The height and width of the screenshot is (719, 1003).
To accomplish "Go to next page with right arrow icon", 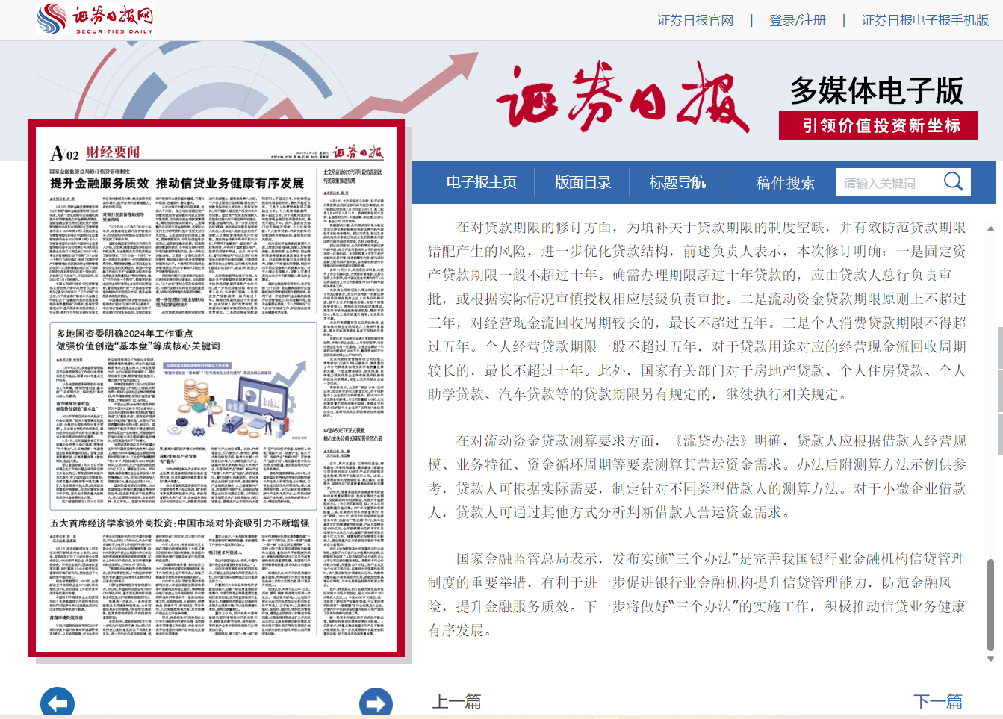I will tap(376, 703).
